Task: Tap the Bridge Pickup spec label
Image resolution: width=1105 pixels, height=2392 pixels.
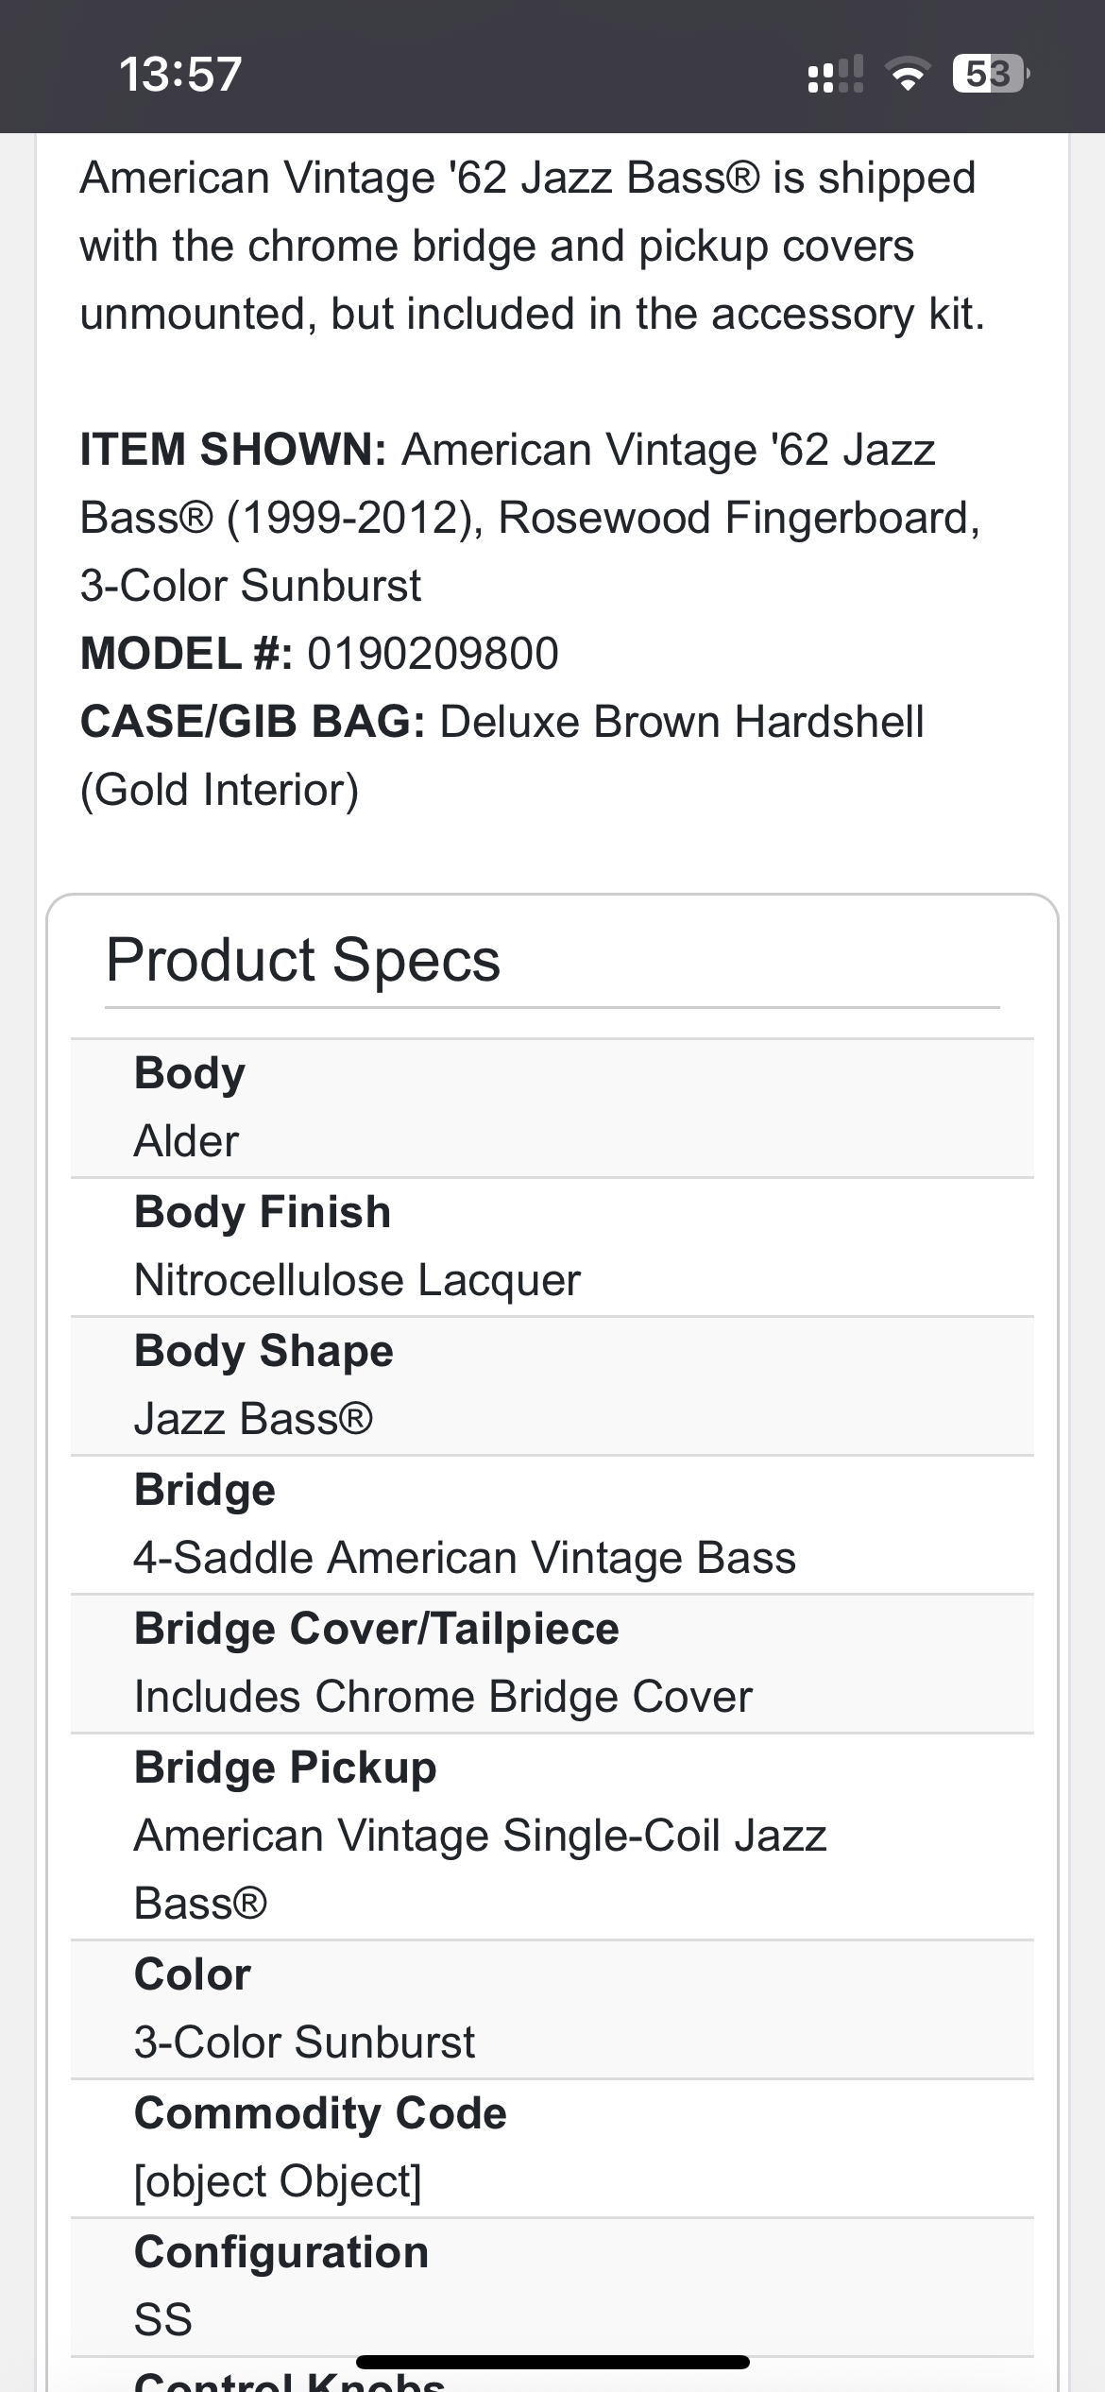Action: point(285,1768)
